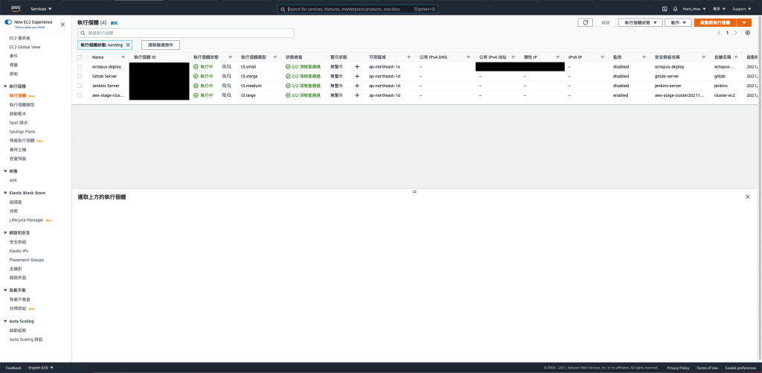Check the select-all instances checkbox
Viewport: 762px width, 373px height.
[80, 57]
